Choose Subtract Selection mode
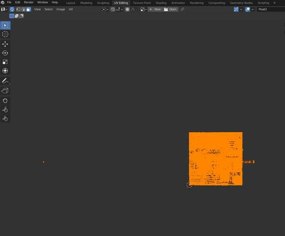Image resolution: width=285 pixels, height=236 pixels. pyautogui.click(x=21, y=16)
